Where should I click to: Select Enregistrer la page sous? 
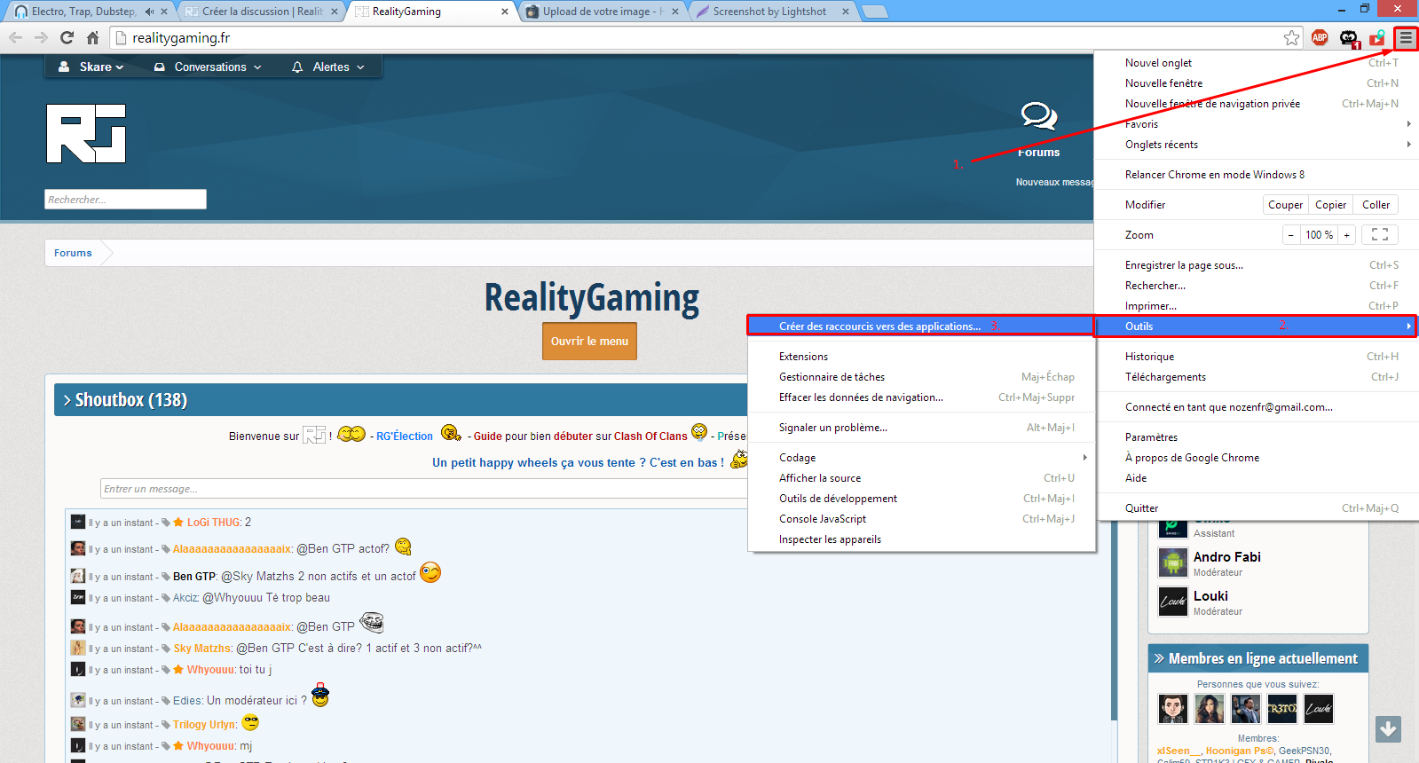click(1257, 265)
